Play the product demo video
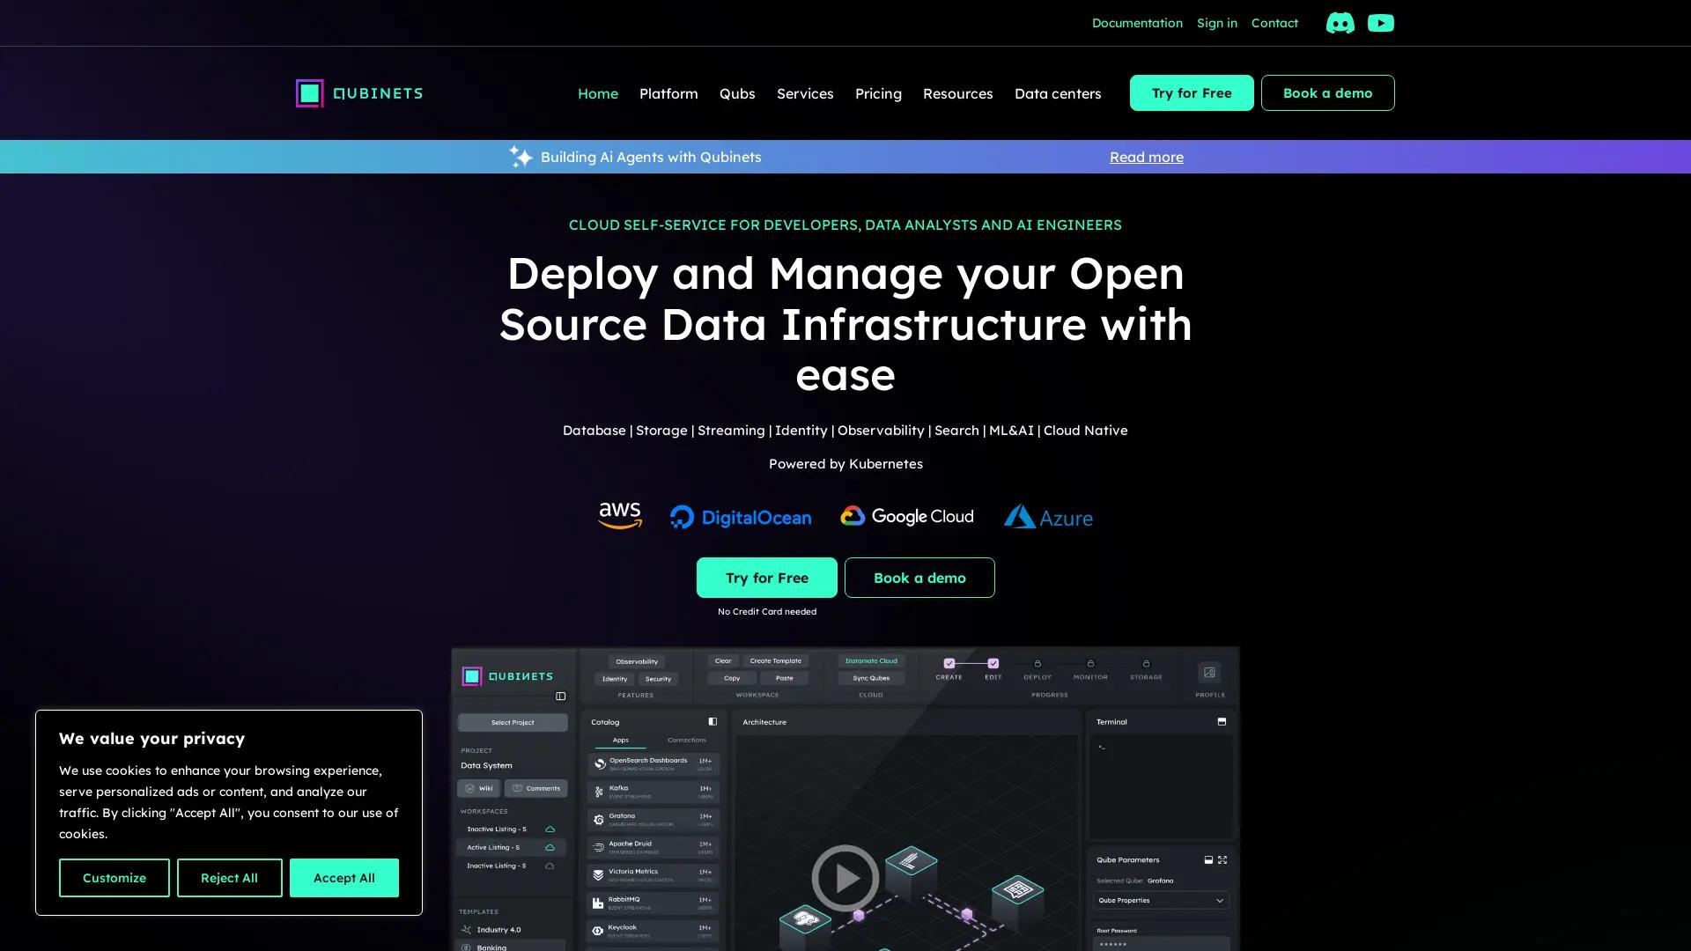This screenshot has height=951, width=1691. [845, 878]
